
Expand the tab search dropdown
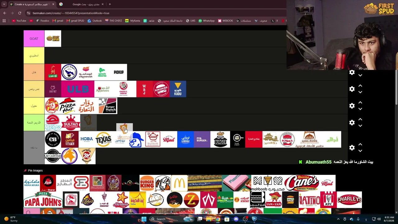point(4,4)
